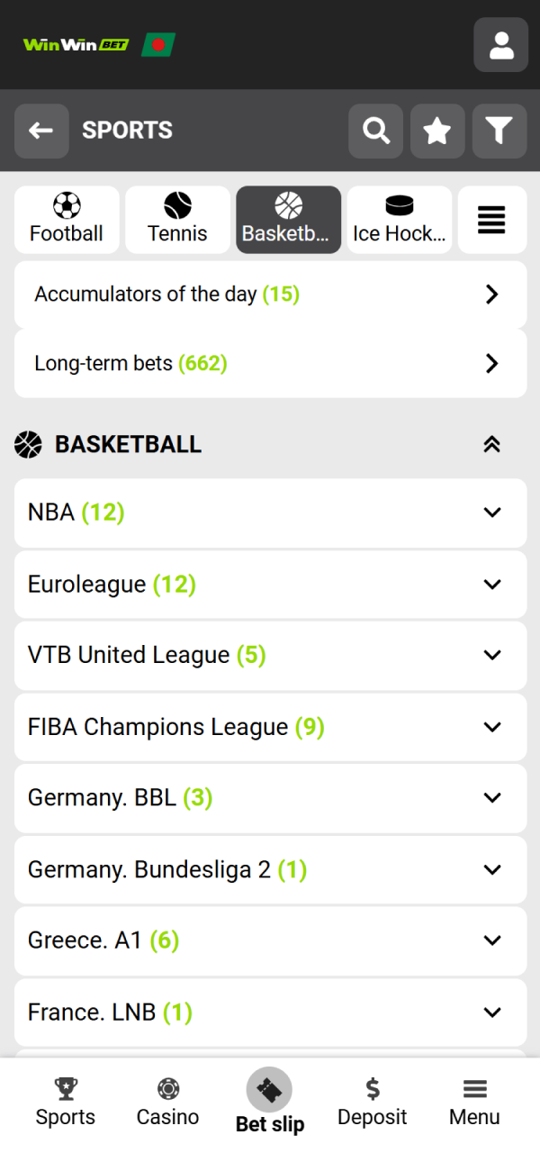The height and width of the screenshot is (1153, 540).
Task: Switch to the Tennis sport tab
Action: pyautogui.click(x=177, y=219)
